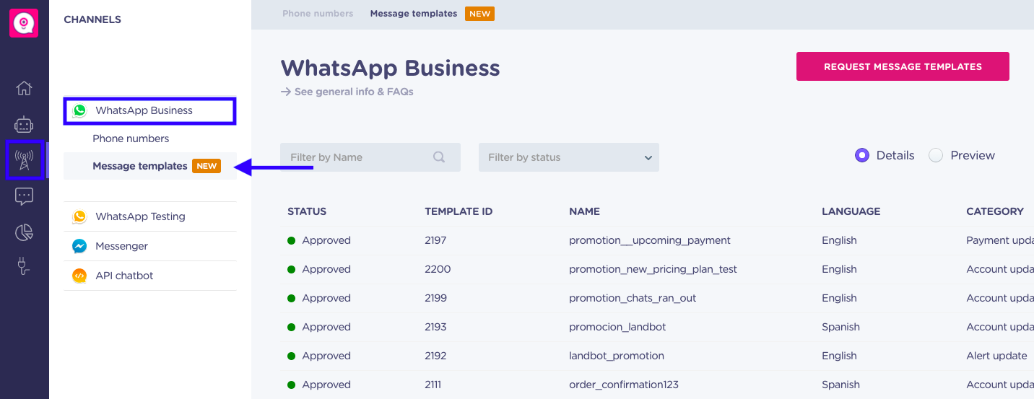The width and height of the screenshot is (1034, 399).
Task: Open See general info & FAQs link
Action: (347, 92)
